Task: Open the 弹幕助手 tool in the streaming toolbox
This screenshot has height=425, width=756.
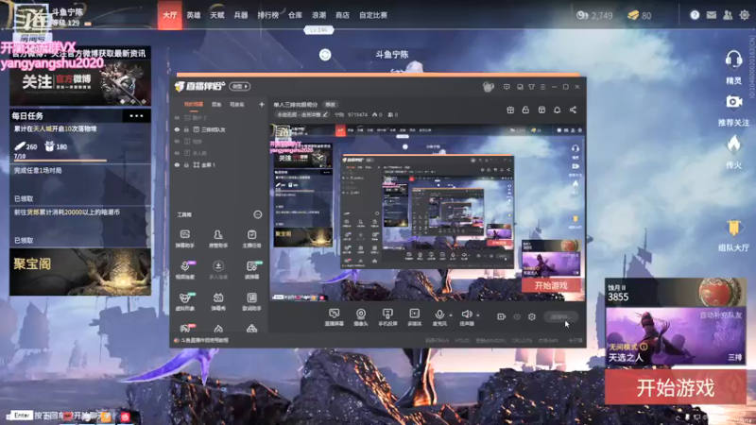Action: click(184, 239)
